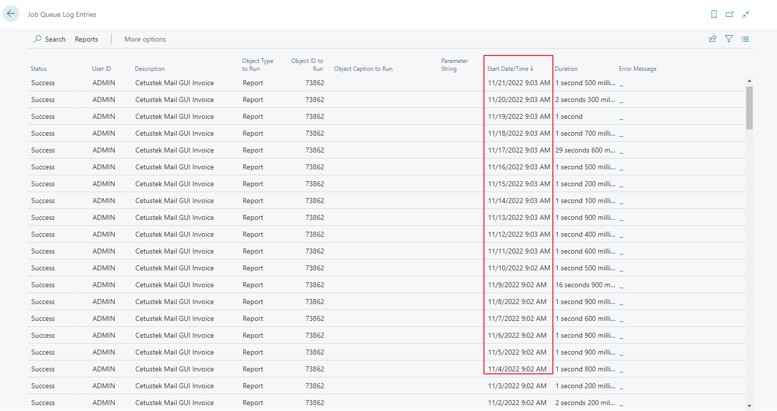The height and width of the screenshot is (411, 777).
Task: Open page in new window icon
Action: 729,14
